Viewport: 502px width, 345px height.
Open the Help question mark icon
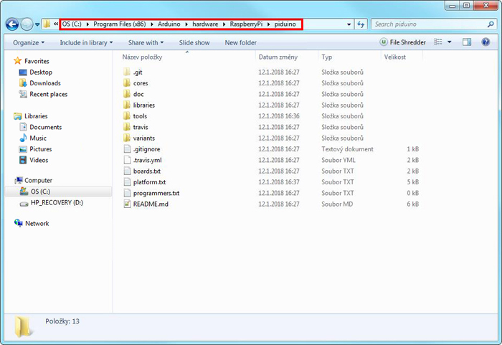click(x=486, y=42)
